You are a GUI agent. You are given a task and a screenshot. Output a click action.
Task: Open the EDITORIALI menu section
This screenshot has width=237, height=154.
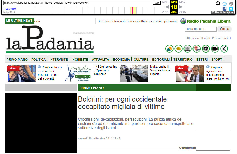(x=161, y=60)
